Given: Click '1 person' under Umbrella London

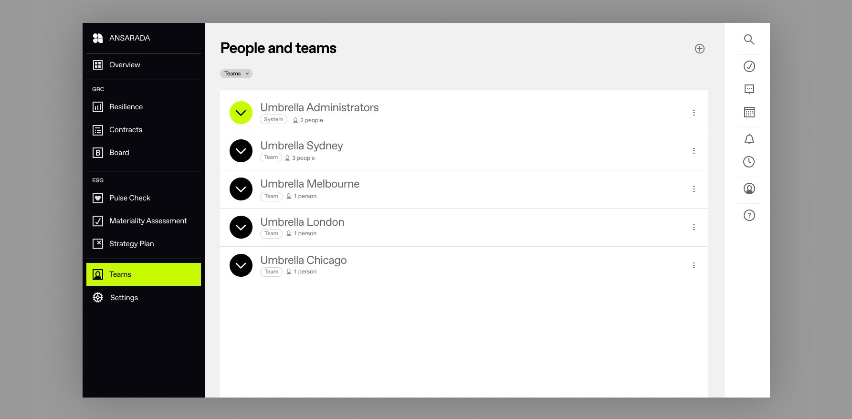Looking at the screenshot, I should [305, 233].
